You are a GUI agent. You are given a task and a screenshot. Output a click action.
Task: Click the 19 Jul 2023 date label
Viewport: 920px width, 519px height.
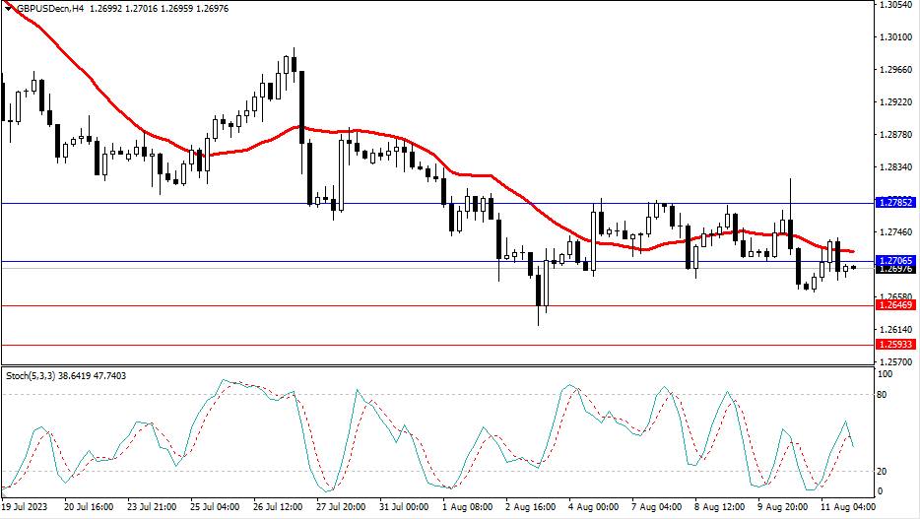[26, 507]
